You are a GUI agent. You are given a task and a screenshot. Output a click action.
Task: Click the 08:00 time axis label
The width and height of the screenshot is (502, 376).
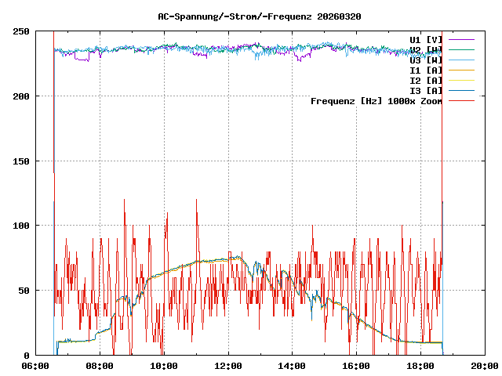click(x=100, y=366)
